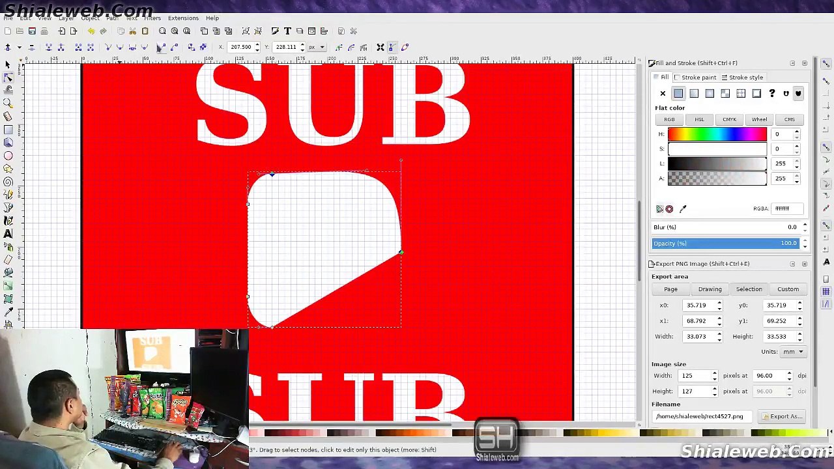The height and width of the screenshot is (469, 834).
Task: Select the Spiral tool
Action: coord(8,182)
